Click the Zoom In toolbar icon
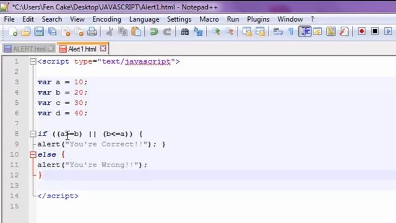 (216, 32)
